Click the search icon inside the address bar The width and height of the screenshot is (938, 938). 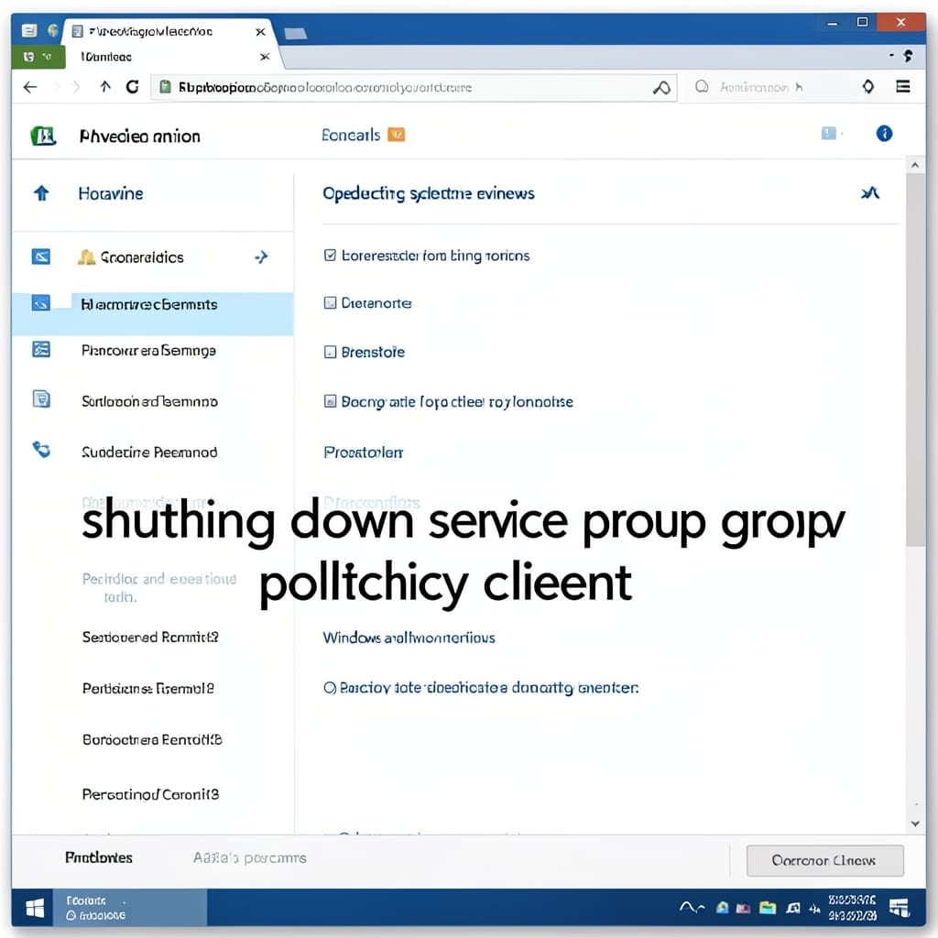point(661,88)
